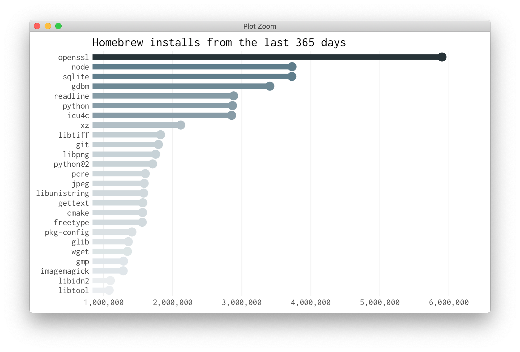Click the wget label
Viewport: 520px width, 352px height.
tap(80, 252)
